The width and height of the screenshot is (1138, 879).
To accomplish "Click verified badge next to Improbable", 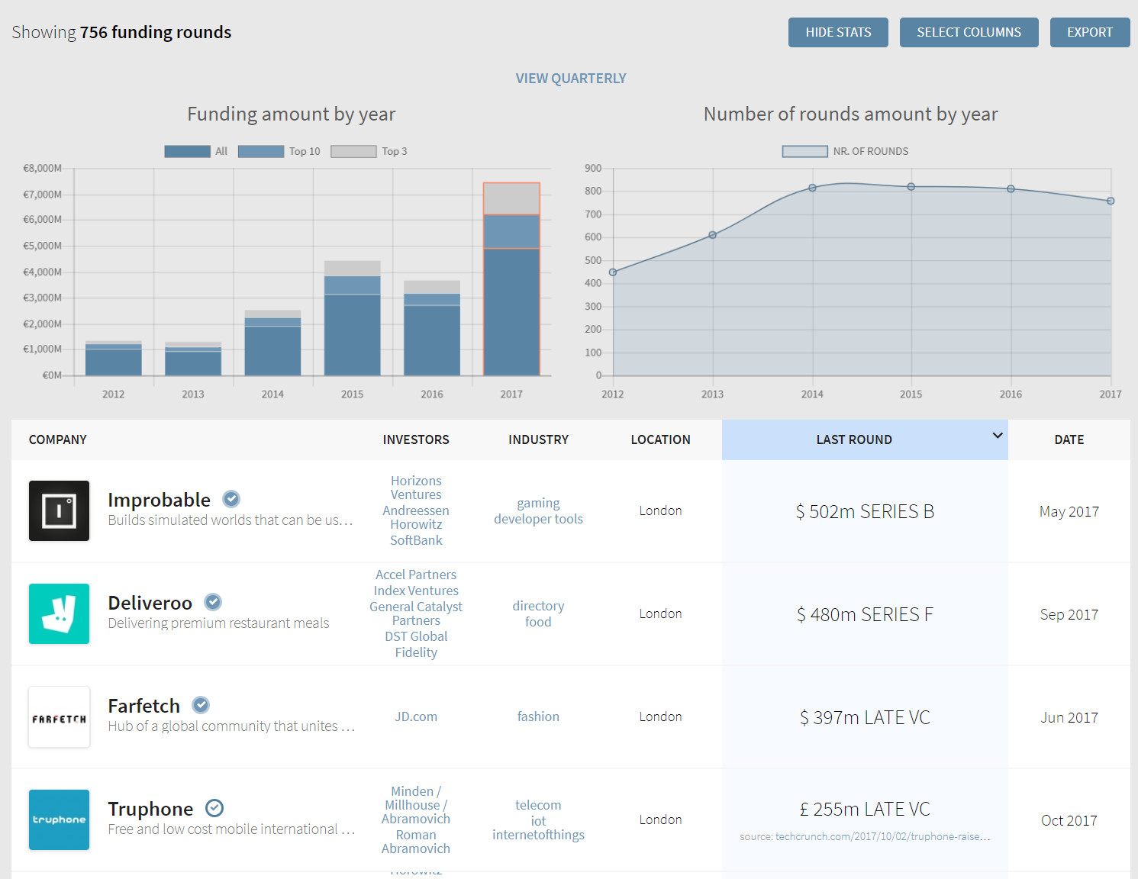I will 231,499.
